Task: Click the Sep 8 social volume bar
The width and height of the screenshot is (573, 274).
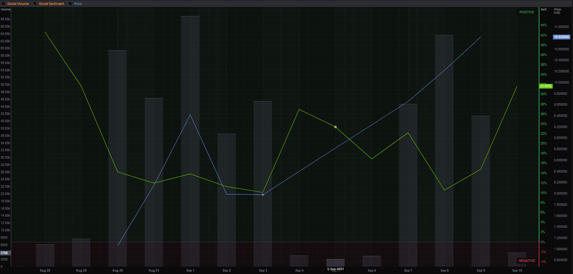Action: point(445,151)
